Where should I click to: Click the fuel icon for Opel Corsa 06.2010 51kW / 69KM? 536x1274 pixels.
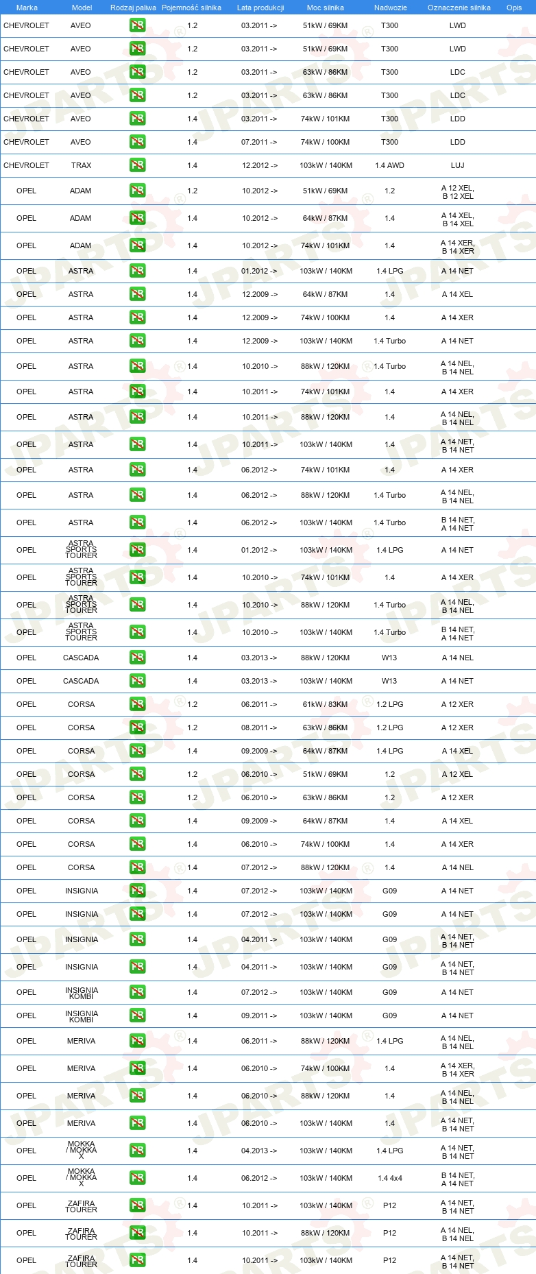(x=138, y=774)
